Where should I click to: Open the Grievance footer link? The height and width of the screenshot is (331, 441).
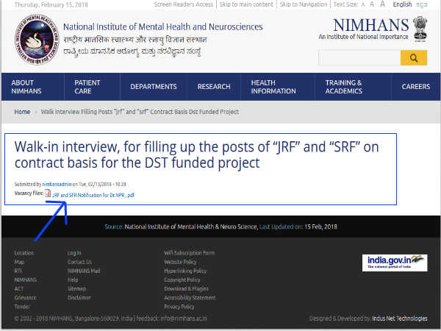coord(25,297)
